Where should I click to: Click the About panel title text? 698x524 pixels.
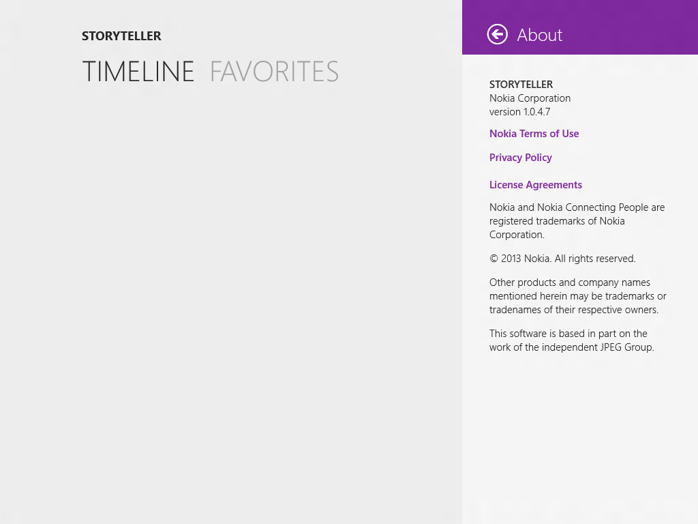539,35
